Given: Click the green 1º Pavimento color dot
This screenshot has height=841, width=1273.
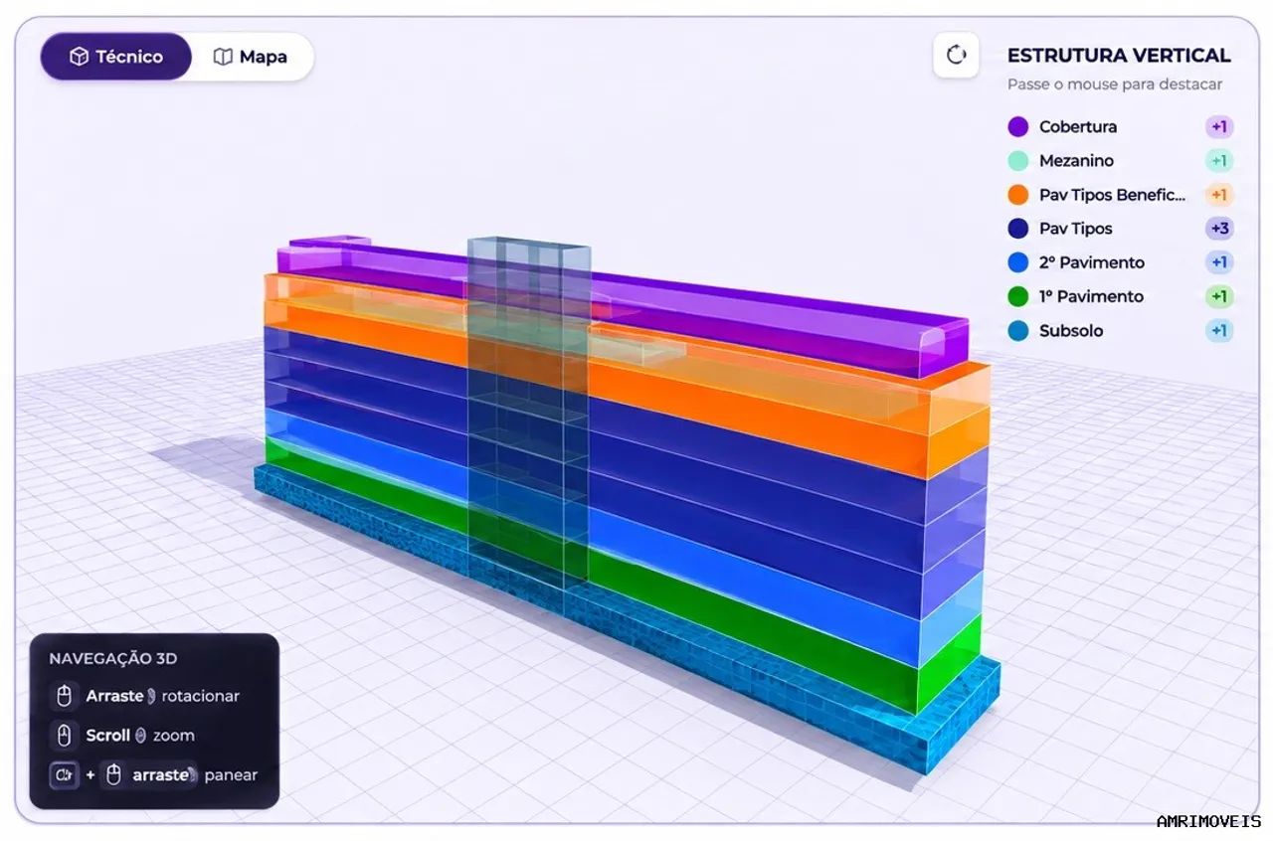Looking at the screenshot, I should (x=1018, y=296).
